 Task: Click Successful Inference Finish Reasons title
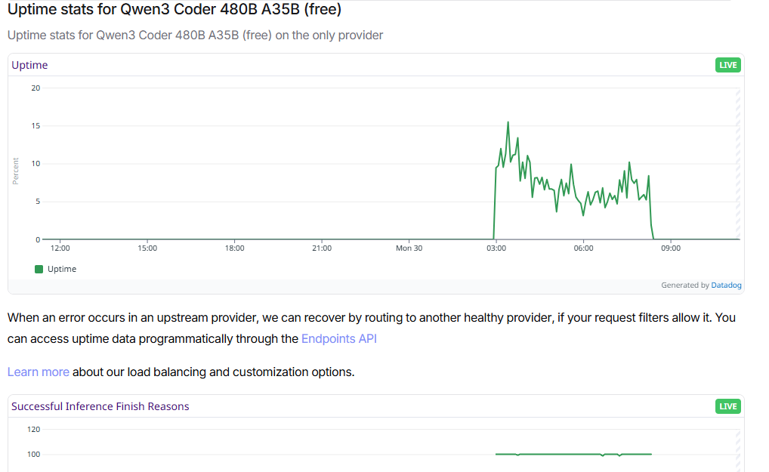[x=100, y=406]
